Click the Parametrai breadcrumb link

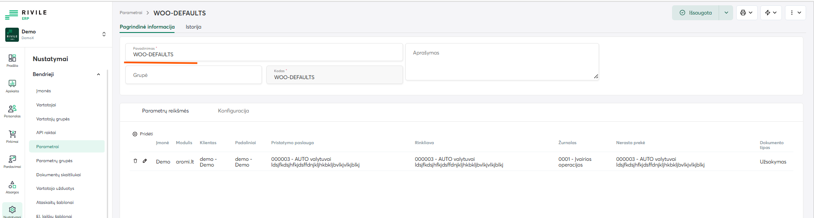131,13
